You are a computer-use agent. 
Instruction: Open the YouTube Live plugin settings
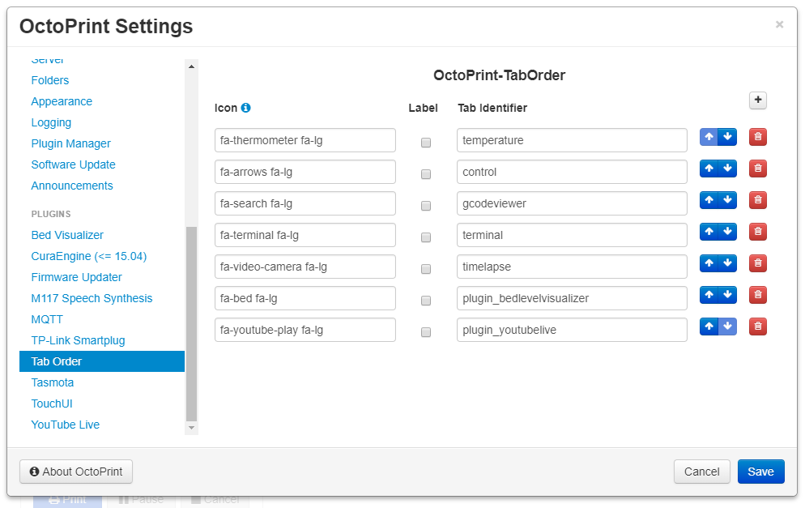pyautogui.click(x=66, y=425)
